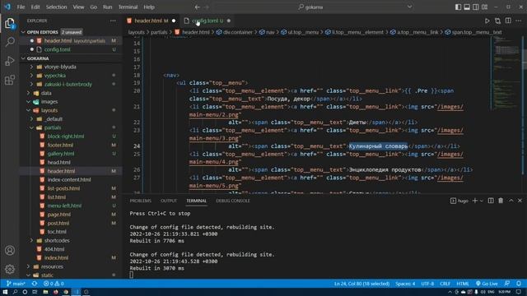Image resolution: width=527 pixels, height=296 pixels.
Task: Click the feedback icon in status bar
Action: (x=507, y=284)
